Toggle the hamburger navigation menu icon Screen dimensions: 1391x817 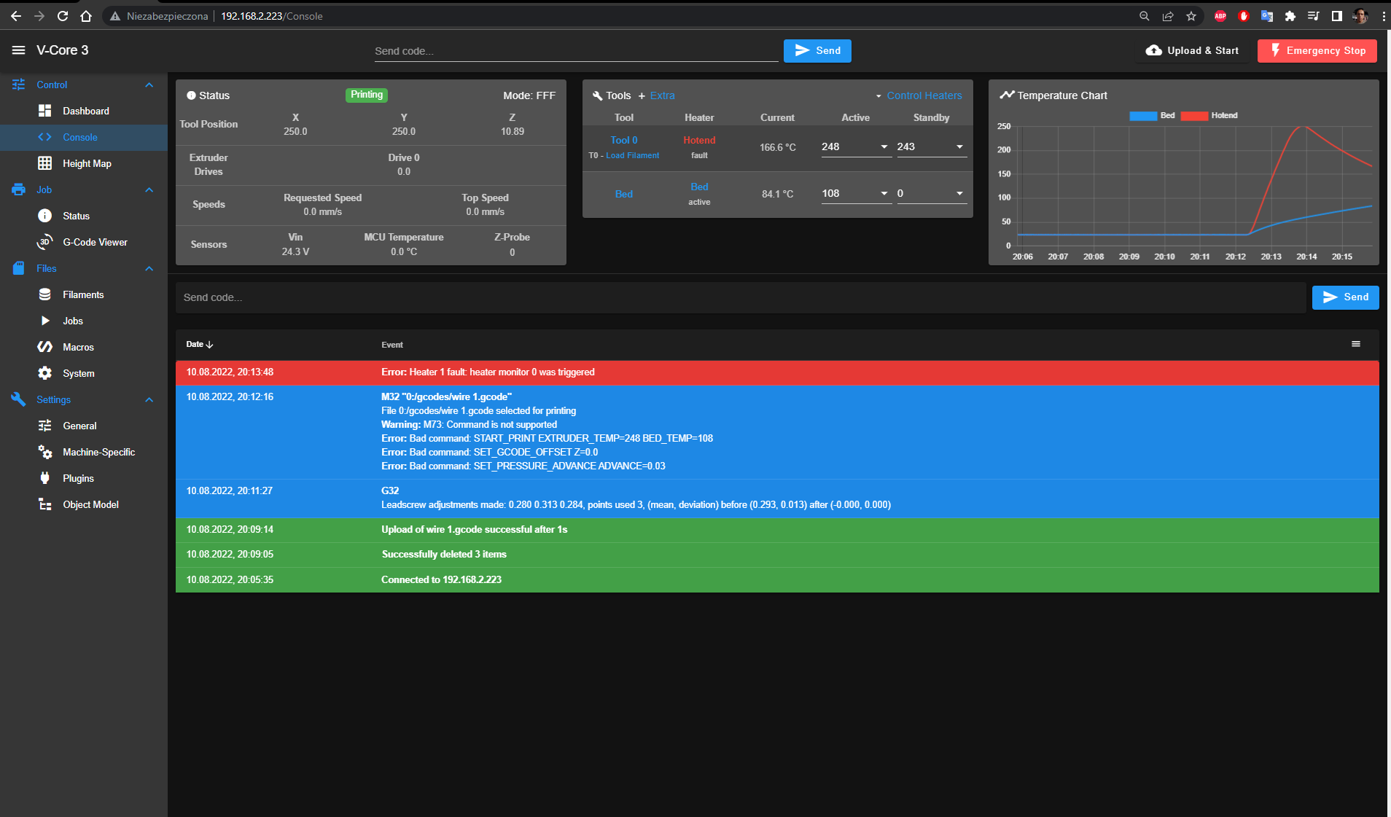coord(18,50)
